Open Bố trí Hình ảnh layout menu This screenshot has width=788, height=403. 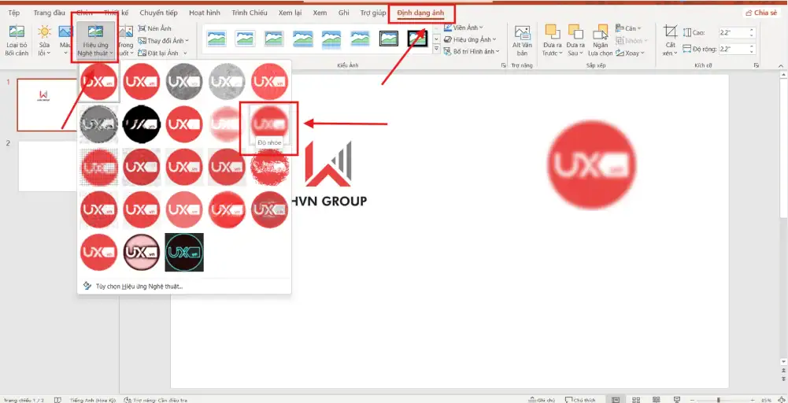472,52
